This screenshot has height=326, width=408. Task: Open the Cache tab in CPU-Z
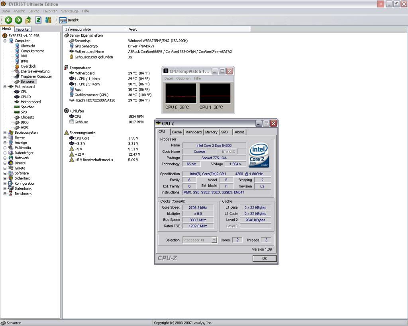(177, 132)
